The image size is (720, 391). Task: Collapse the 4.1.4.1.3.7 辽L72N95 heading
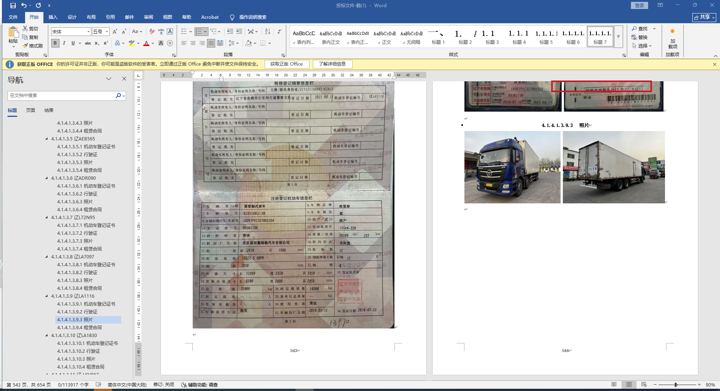[x=47, y=218]
